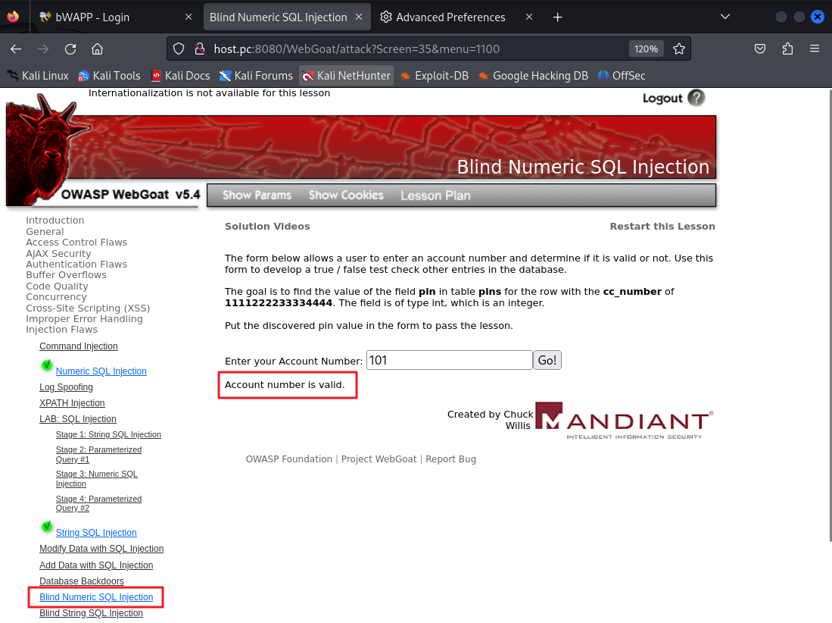
Task: Expand the General category
Action: (x=45, y=232)
